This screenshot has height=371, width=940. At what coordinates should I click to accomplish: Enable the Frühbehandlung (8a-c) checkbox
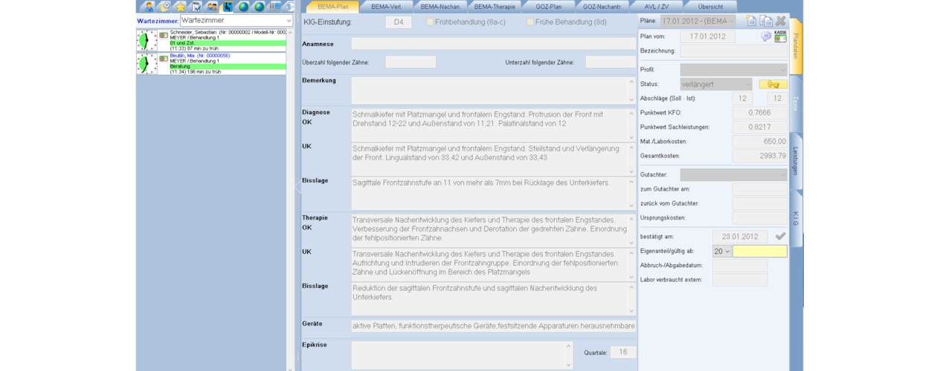pos(430,22)
